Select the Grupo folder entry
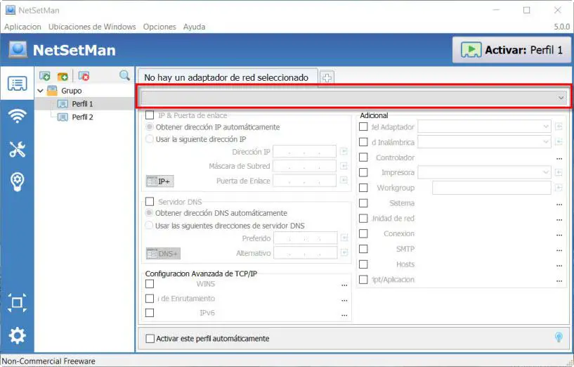Screen dimensions: 574x367 tap(72, 91)
